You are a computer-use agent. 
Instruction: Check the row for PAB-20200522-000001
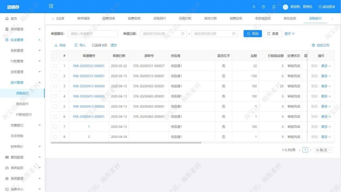click(x=55, y=66)
